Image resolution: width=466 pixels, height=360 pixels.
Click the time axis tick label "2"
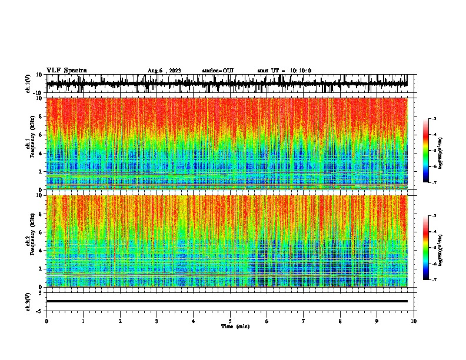120,321
